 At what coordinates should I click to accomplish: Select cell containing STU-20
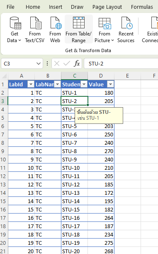(74, 251)
